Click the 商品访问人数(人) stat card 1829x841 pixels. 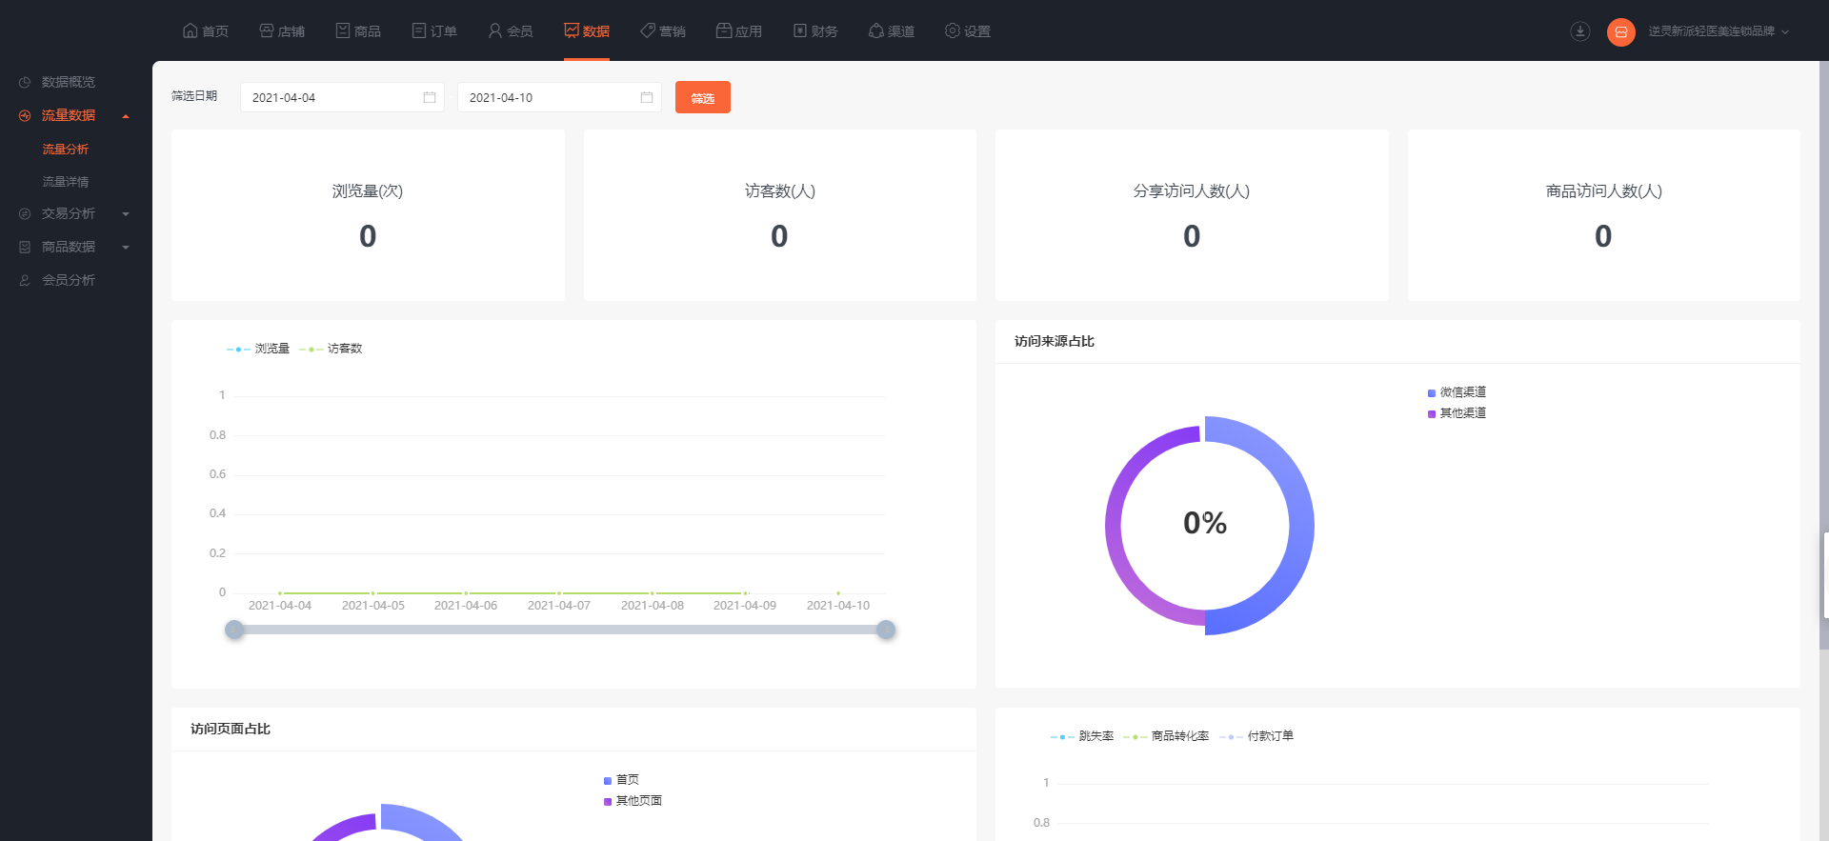(x=1604, y=215)
